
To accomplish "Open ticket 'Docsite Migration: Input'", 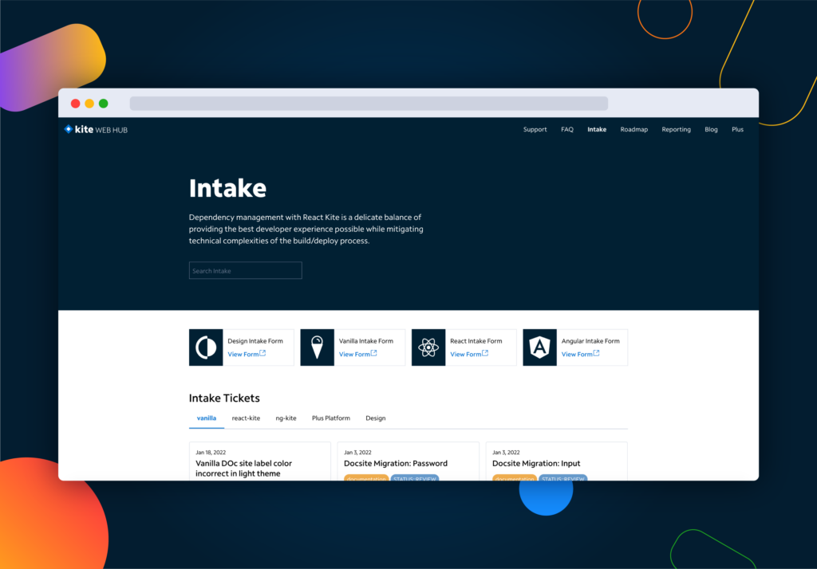I will click(536, 463).
